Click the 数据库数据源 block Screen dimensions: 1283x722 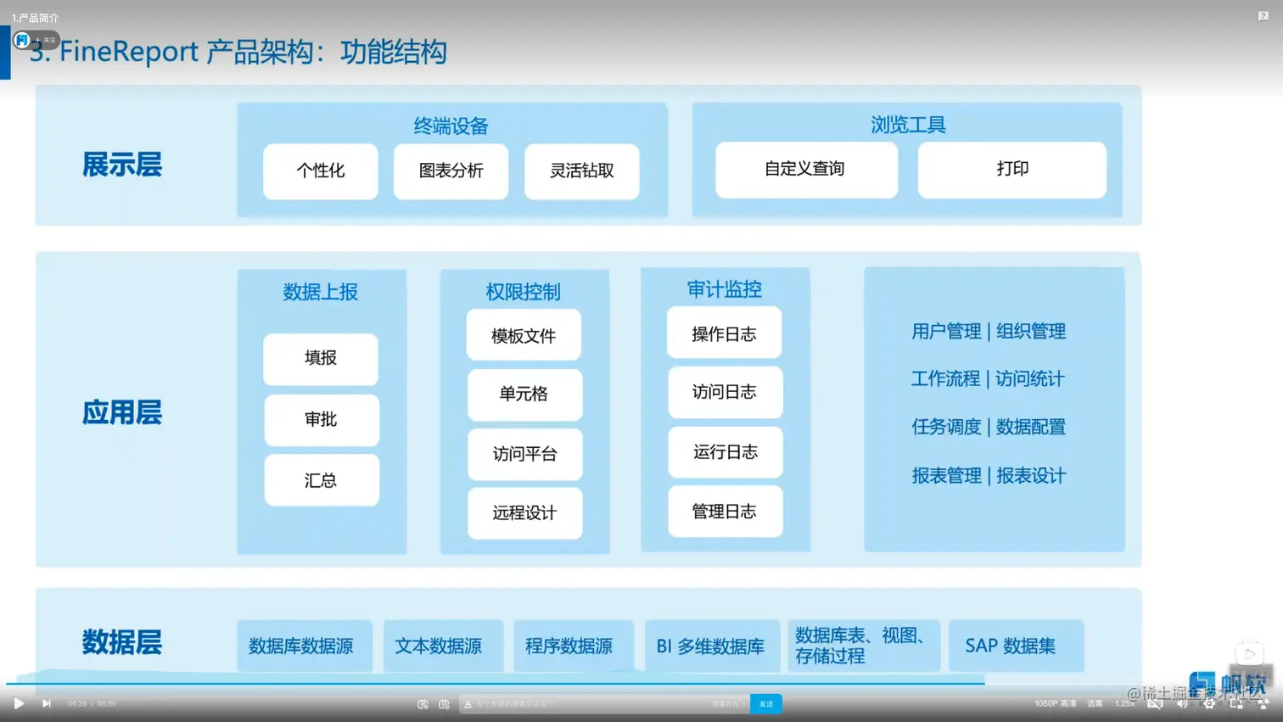click(x=304, y=646)
